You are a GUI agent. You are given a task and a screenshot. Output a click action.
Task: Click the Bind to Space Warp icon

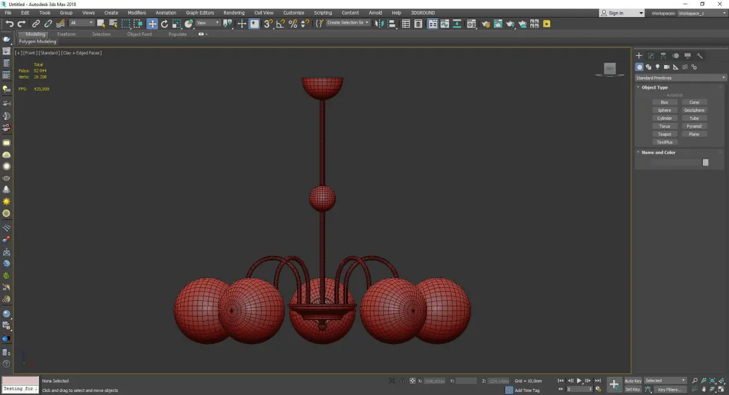pos(60,24)
